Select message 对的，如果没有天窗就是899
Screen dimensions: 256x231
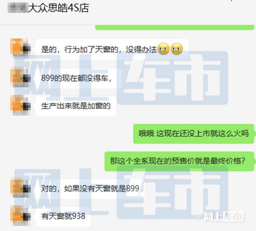(90, 188)
